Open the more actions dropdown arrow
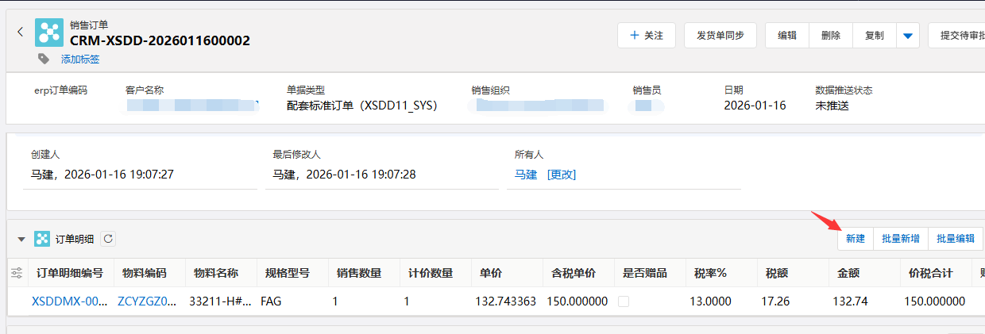Viewport: 985px width, 334px height. click(x=908, y=36)
